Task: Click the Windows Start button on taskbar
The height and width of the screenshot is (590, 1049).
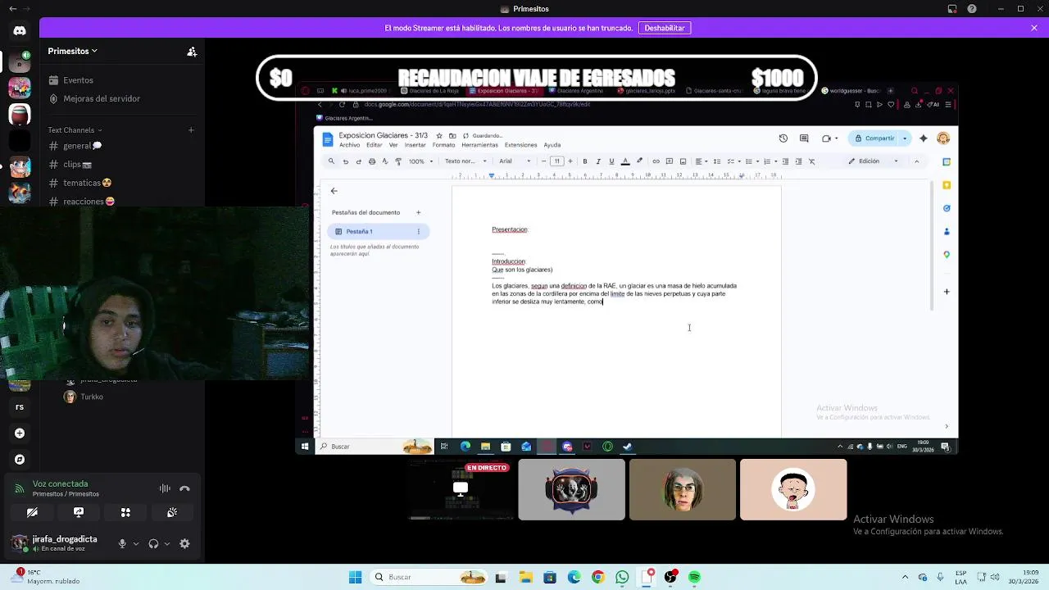Action: (355, 577)
